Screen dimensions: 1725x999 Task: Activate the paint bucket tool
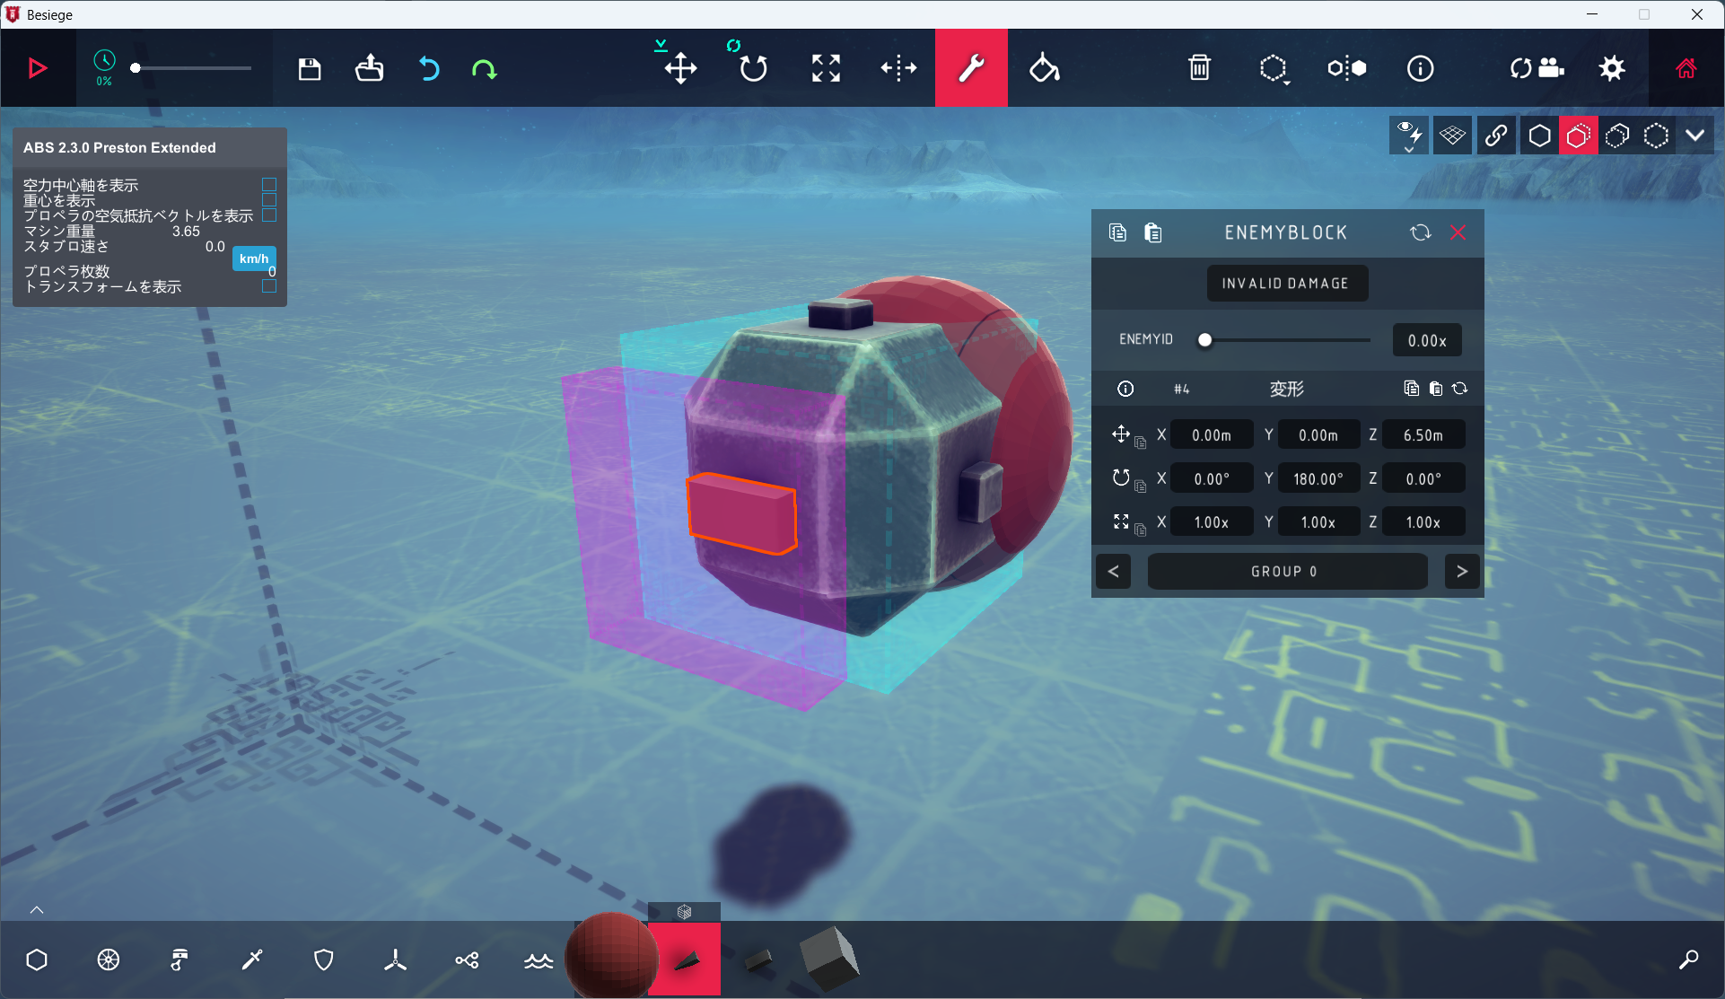coord(1044,68)
